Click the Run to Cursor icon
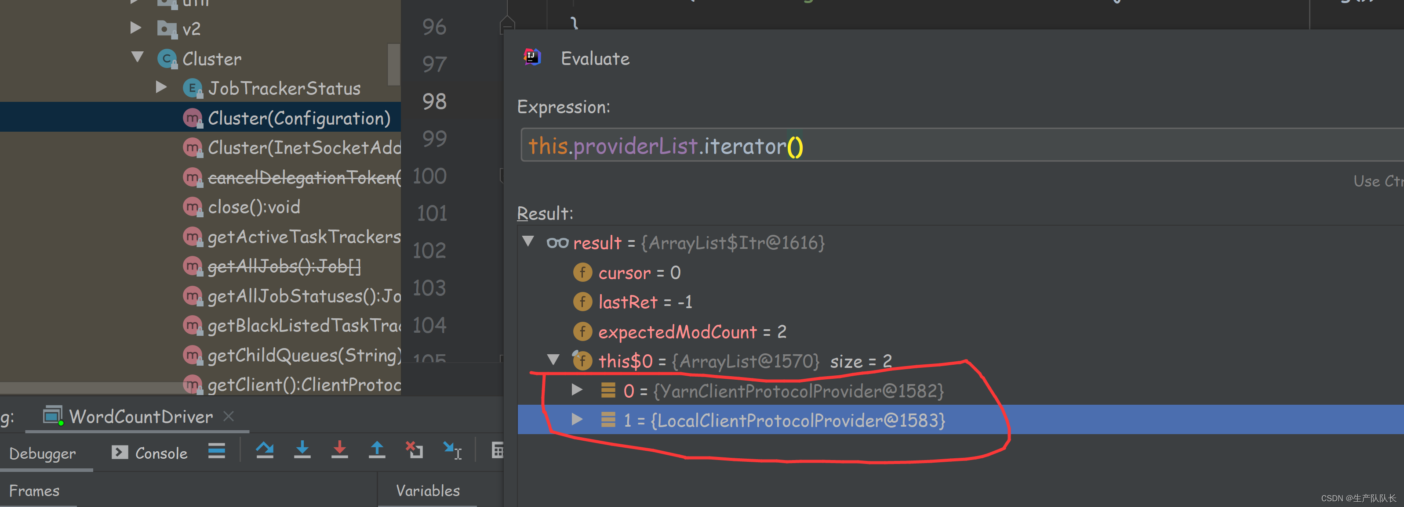The image size is (1404, 507). (452, 450)
